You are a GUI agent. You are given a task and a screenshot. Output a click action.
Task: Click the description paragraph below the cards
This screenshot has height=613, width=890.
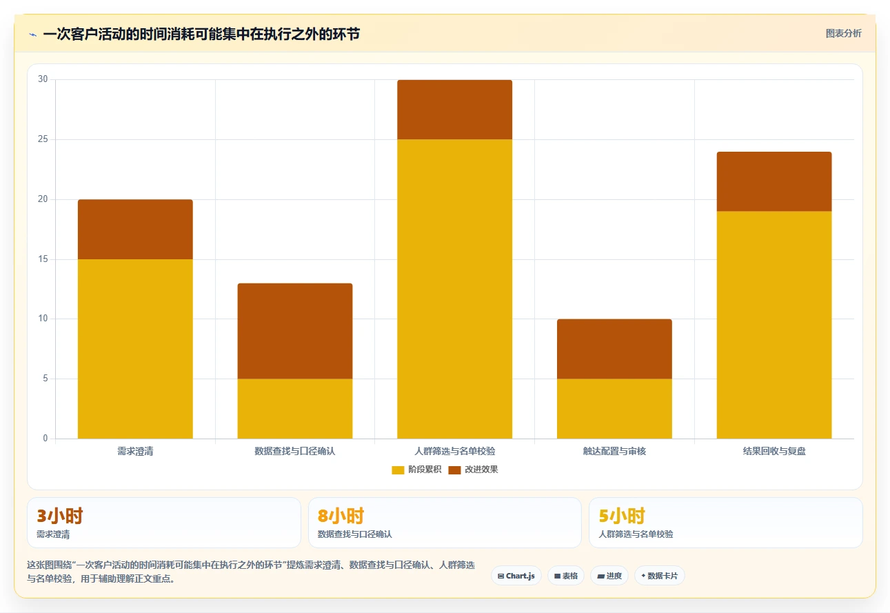click(251, 572)
